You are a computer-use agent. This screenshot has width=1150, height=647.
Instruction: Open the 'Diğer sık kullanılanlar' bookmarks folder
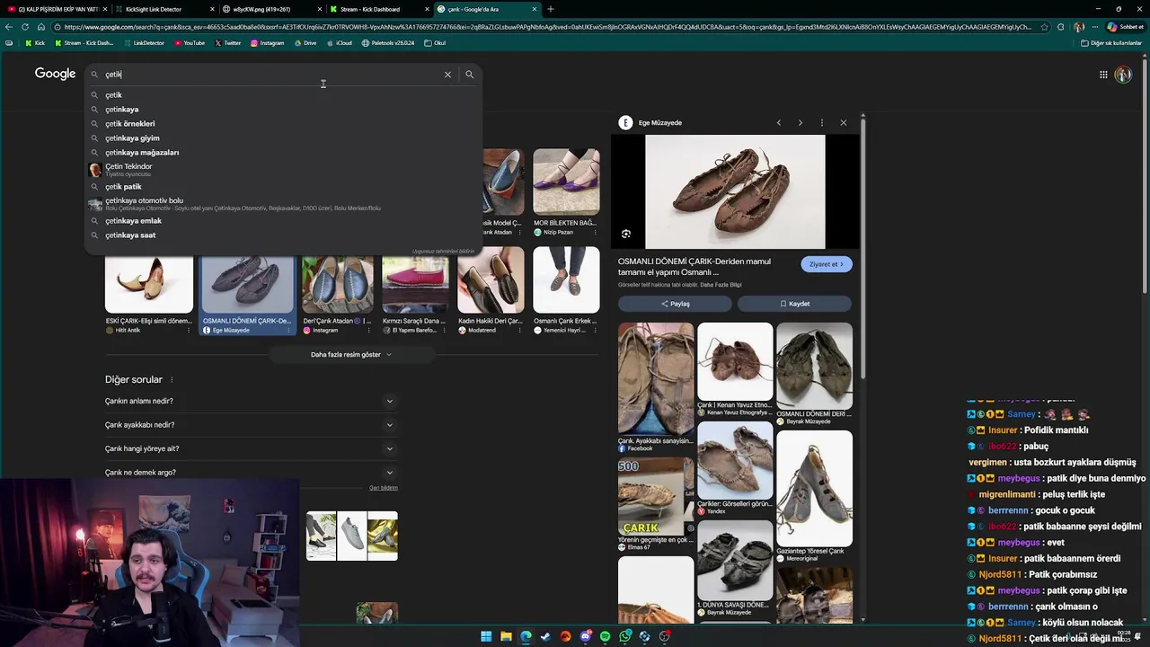(1110, 43)
